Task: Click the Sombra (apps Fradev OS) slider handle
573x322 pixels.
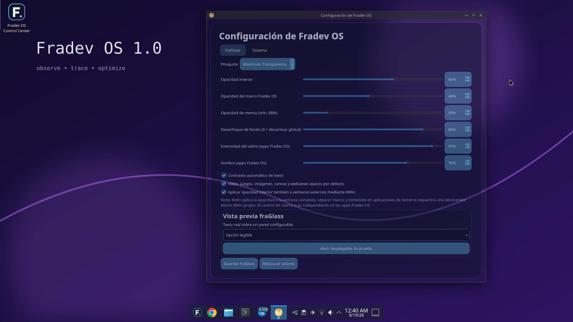Action: pyautogui.click(x=408, y=163)
